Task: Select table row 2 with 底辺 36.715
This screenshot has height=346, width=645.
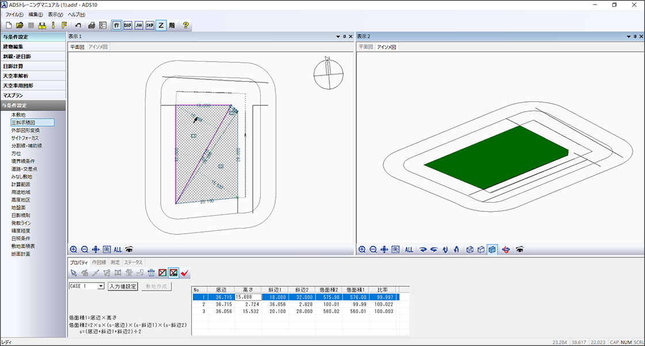Action: 295,305
